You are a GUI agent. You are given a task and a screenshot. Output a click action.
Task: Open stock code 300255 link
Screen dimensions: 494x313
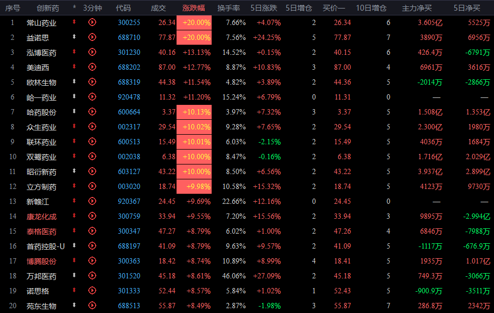(129, 23)
